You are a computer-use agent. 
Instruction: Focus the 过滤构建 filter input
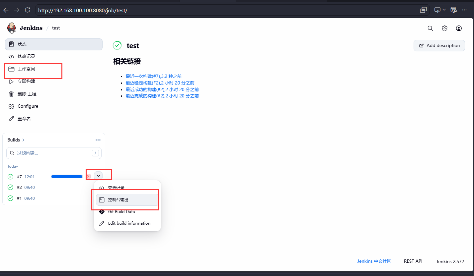54,153
